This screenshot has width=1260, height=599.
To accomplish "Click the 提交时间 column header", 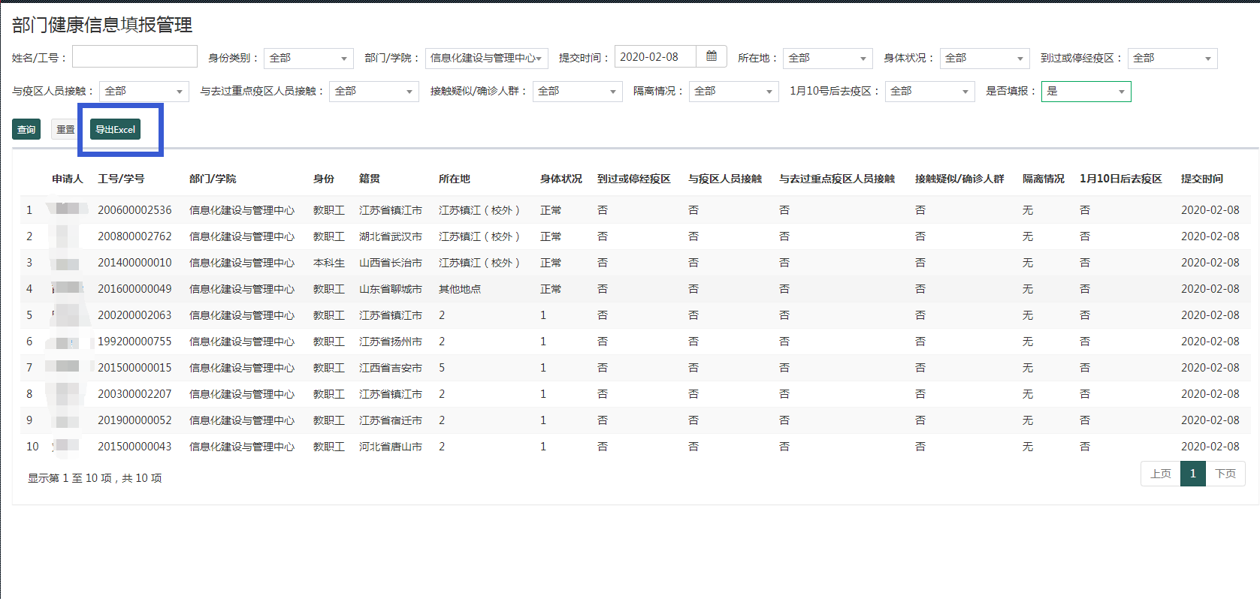I will 1201,179.
